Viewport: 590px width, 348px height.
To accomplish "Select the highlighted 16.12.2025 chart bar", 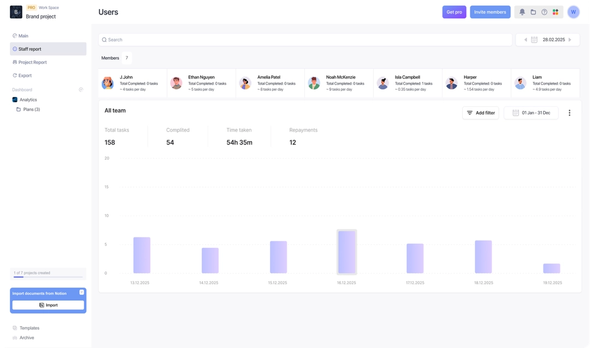I will (346, 252).
